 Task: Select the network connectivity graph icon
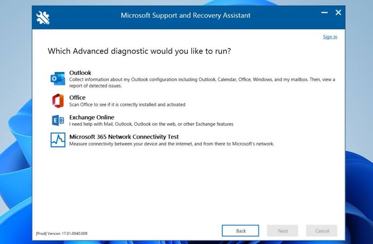58,140
